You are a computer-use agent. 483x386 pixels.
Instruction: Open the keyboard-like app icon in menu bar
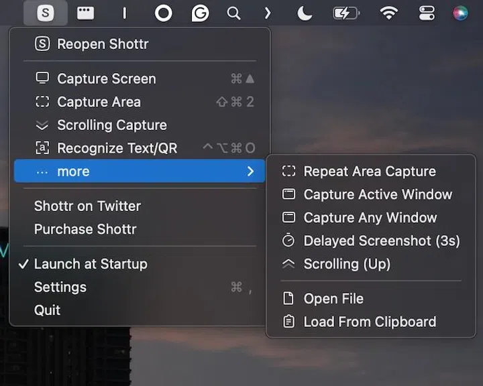click(85, 13)
